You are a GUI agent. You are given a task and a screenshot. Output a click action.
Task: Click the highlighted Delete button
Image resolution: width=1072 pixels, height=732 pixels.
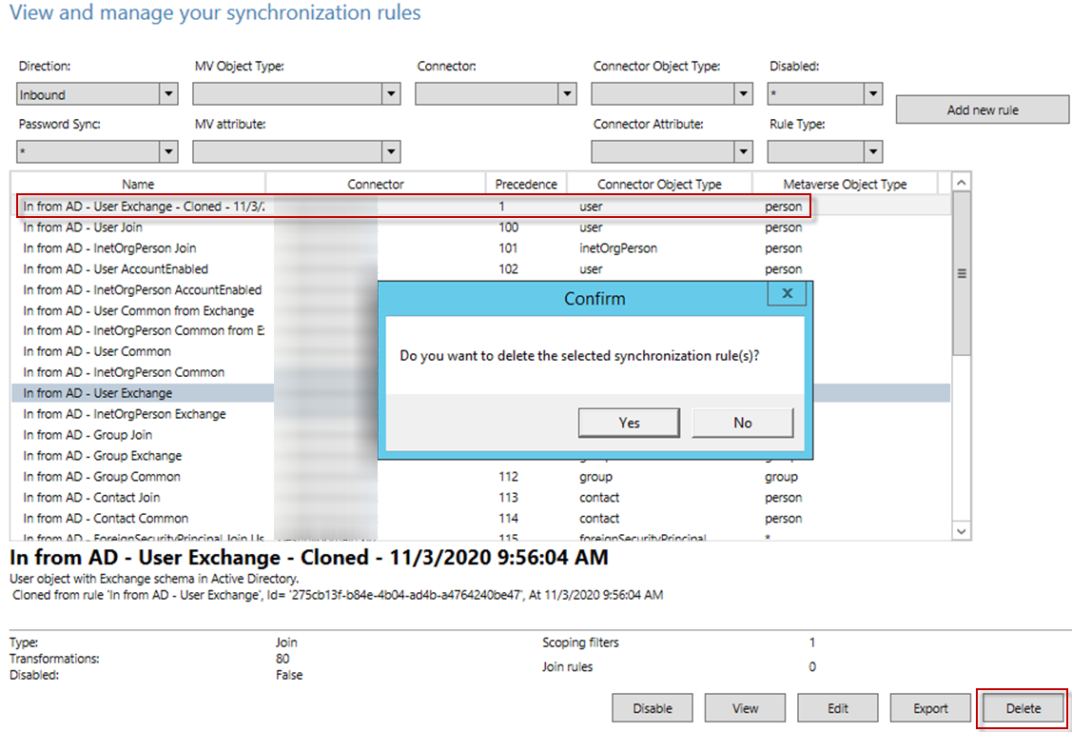[x=1023, y=707]
